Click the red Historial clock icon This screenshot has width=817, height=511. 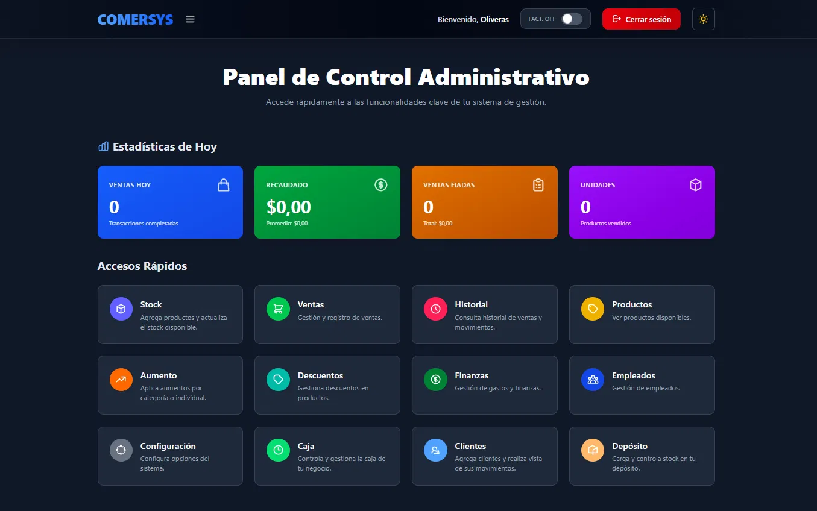[435, 309]
